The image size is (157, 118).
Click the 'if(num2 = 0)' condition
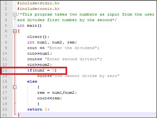[x=42, y=70]
